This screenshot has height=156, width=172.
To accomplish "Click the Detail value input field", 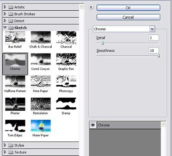I will tap(154, 38).
